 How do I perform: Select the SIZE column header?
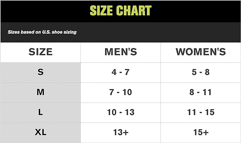(x=40, y=52)
